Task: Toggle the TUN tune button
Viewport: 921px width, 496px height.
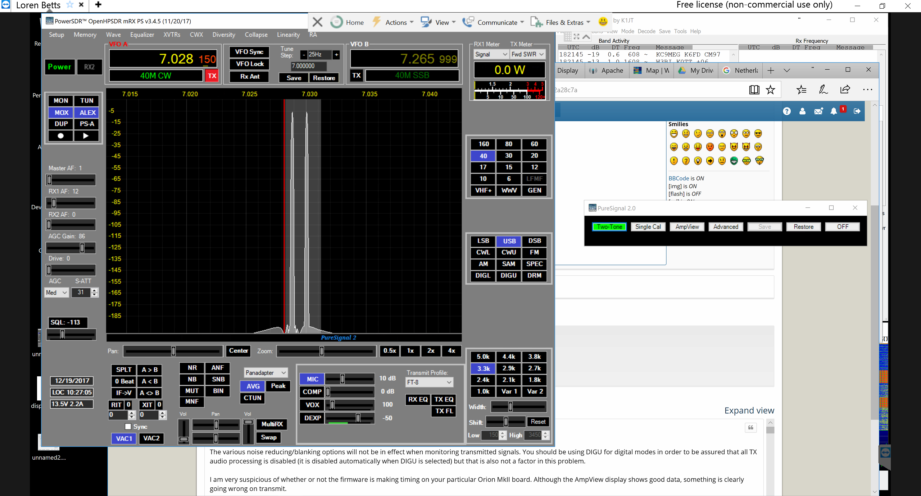Action: 87,101
